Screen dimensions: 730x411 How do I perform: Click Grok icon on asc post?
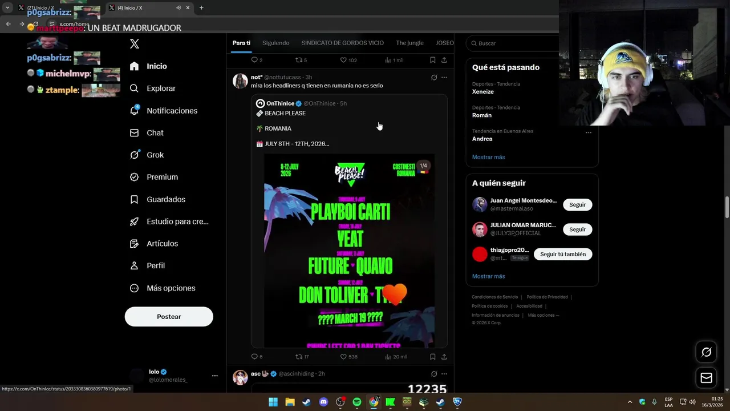click(433, 374)
